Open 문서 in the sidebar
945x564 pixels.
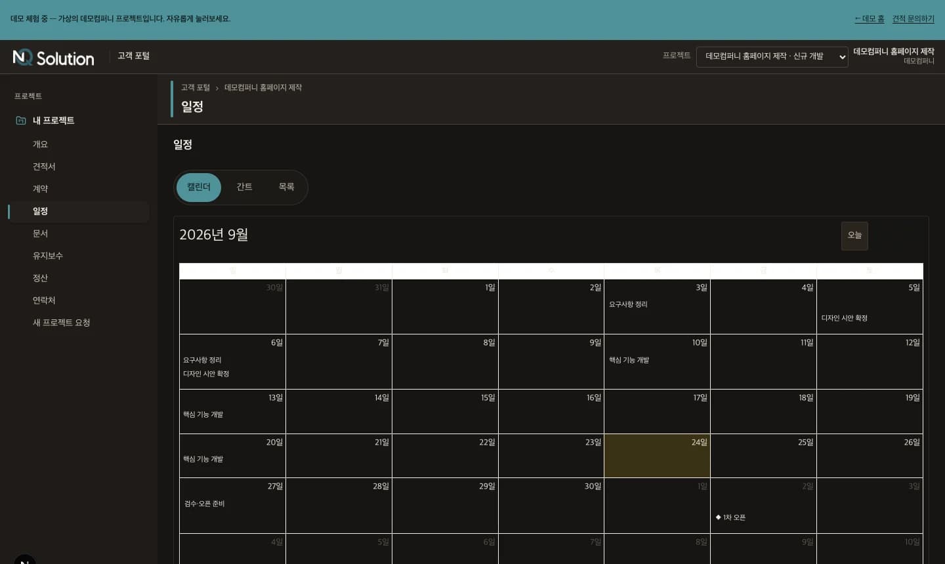[x=78, y=233]
